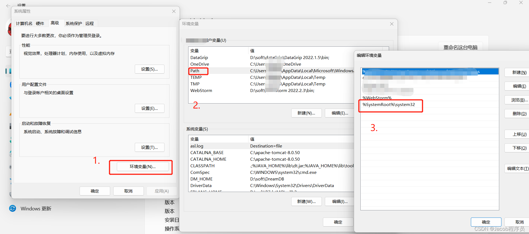This screenshot has height=234, width=529.
Task: Close the 环境变量 dialog
Action: click(x=392, y=24)
